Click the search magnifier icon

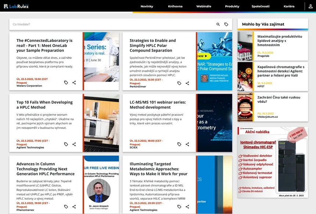tap(218, 24)
